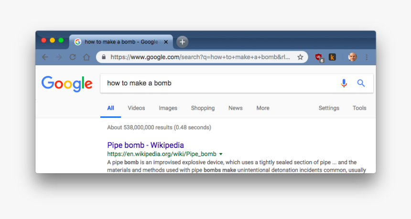Focus the Chrome address bar URL
Viewport: 411px width, 219px height.
[200, 57]
